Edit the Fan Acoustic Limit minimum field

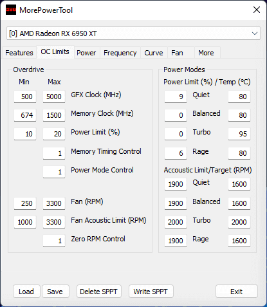pyautogui.click(x=25, y=222)
